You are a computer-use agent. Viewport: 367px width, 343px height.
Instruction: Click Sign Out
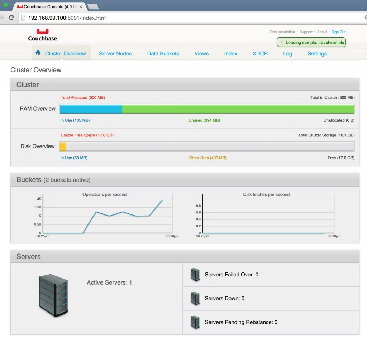pyautogui.click(x=338, y=32)
